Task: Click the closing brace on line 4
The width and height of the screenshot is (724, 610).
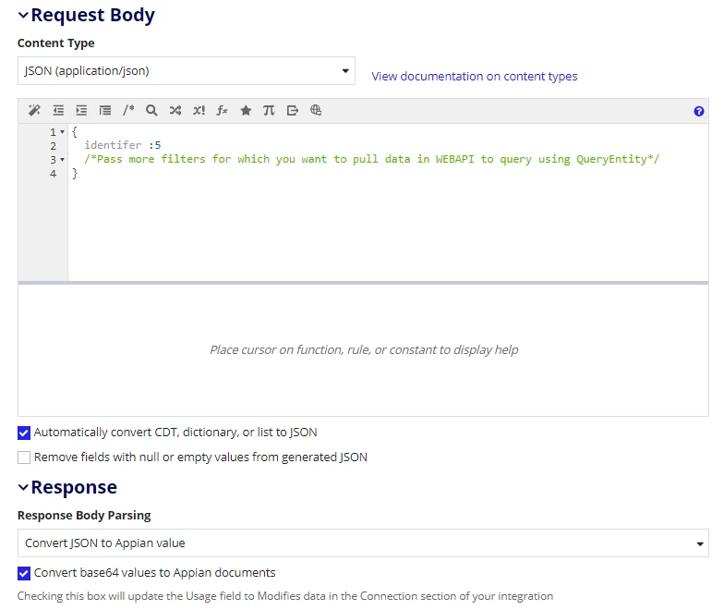Action: tap(75, 174)
